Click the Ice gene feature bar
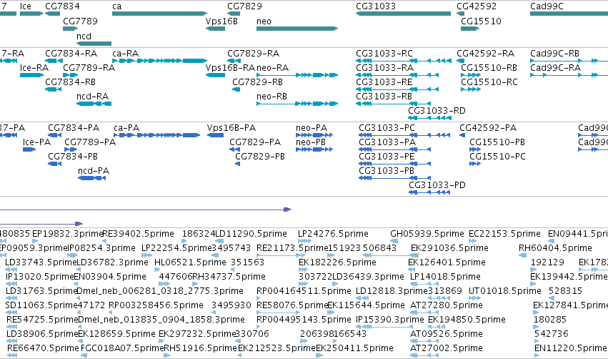 31,14
